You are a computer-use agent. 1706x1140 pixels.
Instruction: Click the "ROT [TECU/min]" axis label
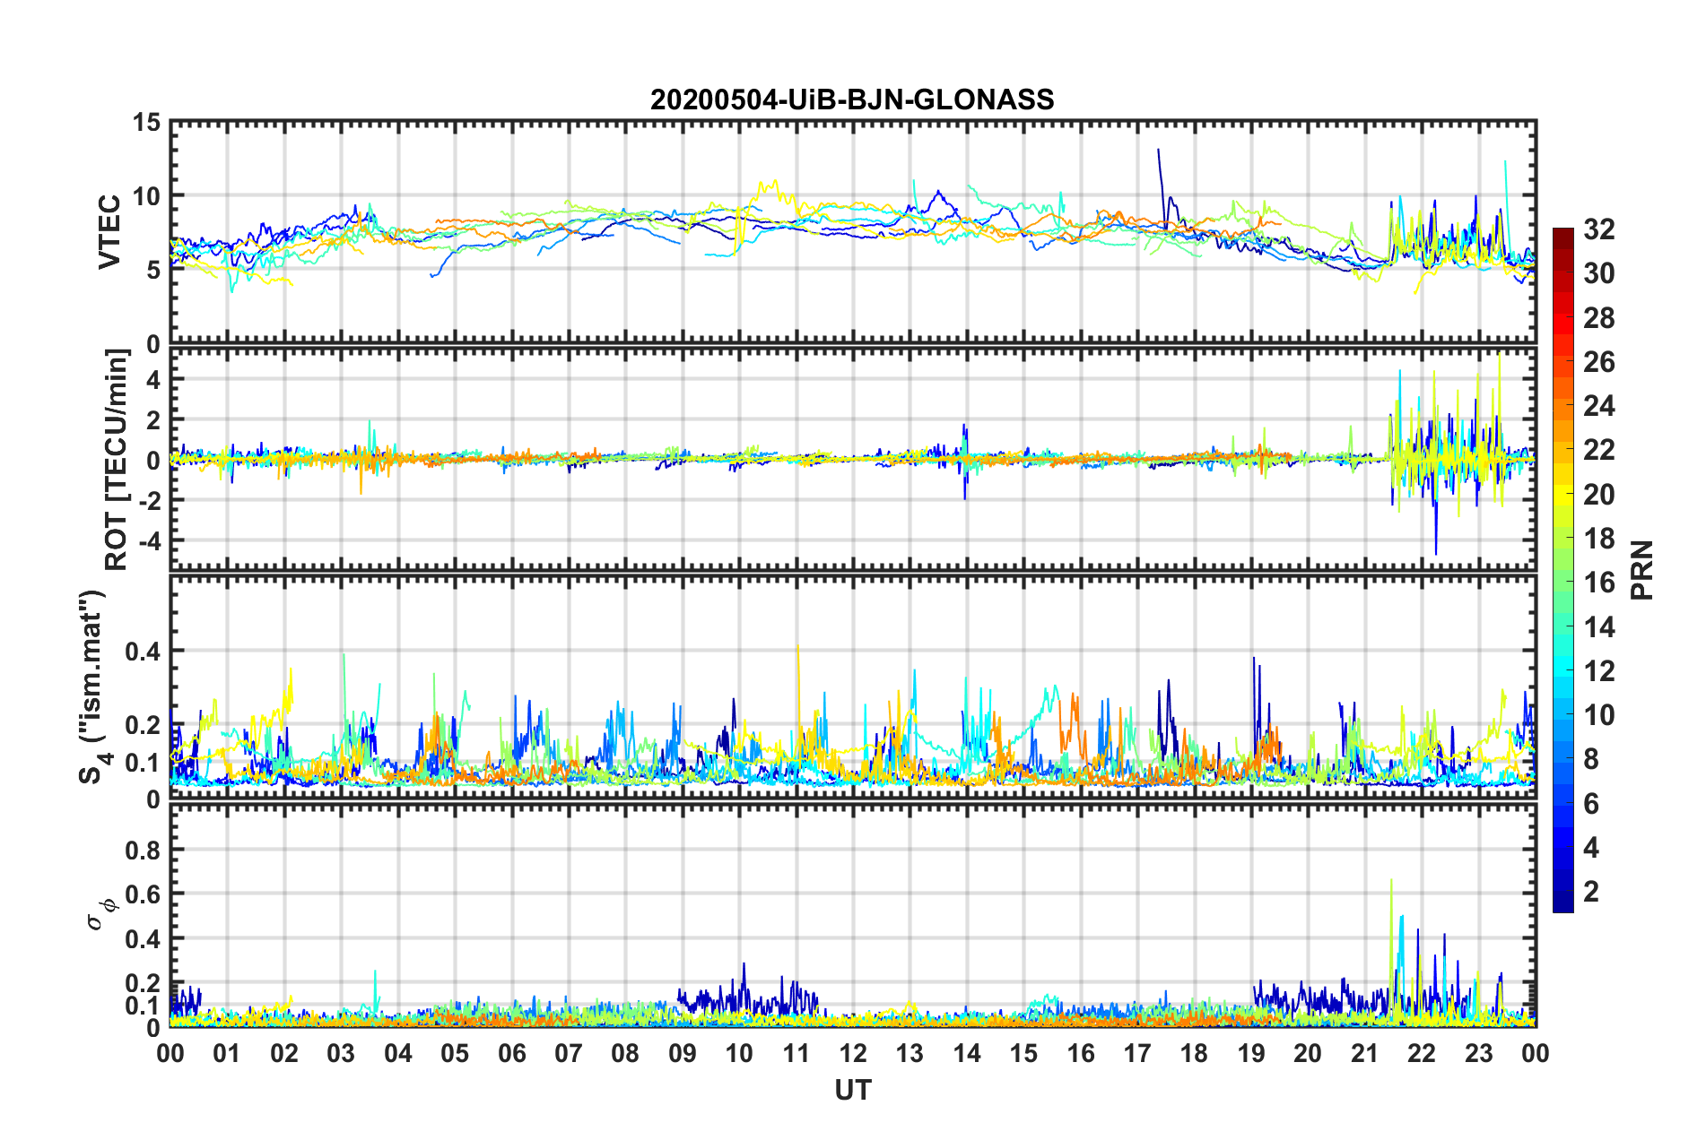tap(117, 460)
